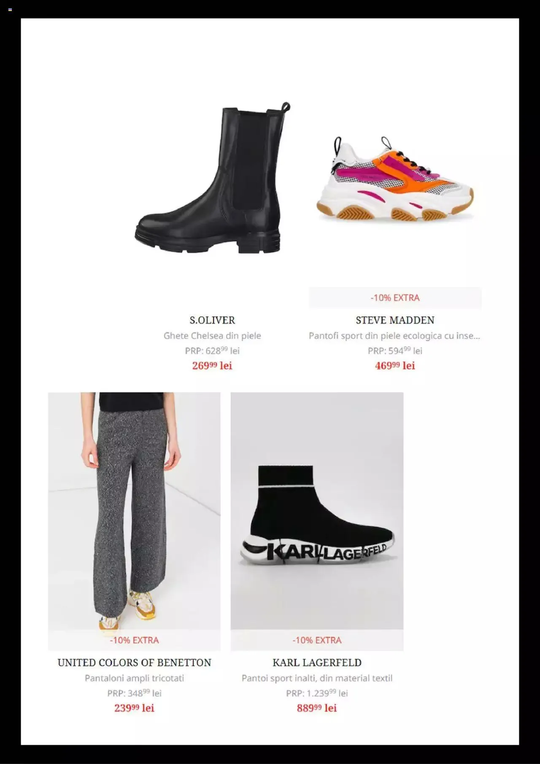The image size is (540, 764).
Task: Open the 'Pantaloni ampli tricotati' description
Action: point(134,678)
